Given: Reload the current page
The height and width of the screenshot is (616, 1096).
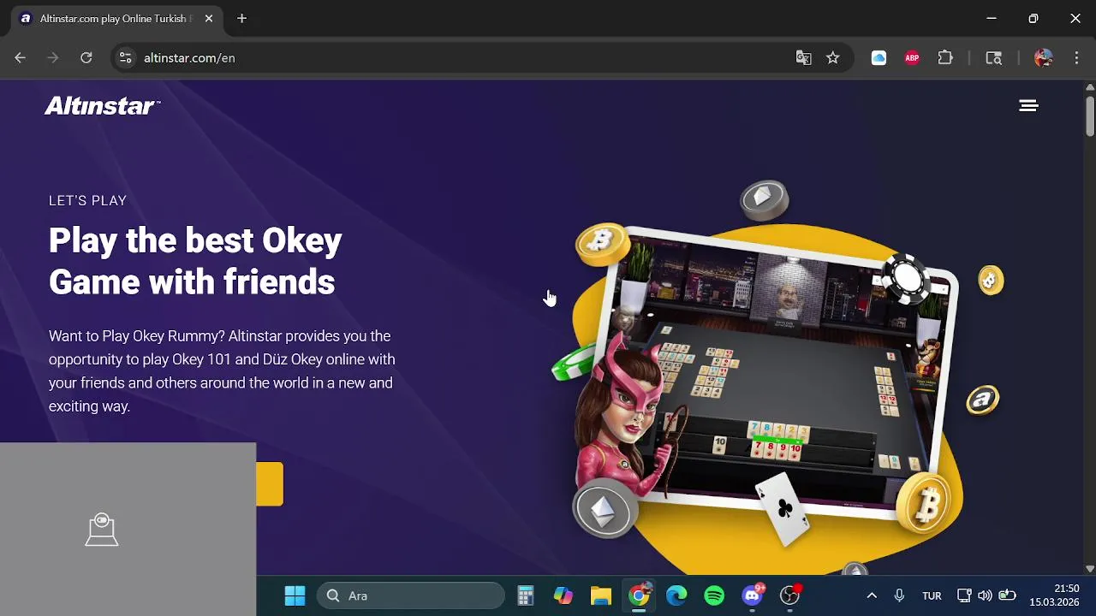Looking at the screenshot, I should (x=86, y=57).
